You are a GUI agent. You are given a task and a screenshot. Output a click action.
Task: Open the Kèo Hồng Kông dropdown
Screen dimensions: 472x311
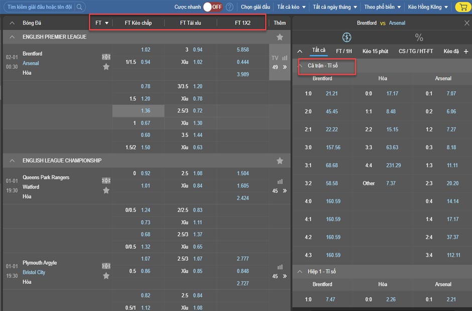428,7
